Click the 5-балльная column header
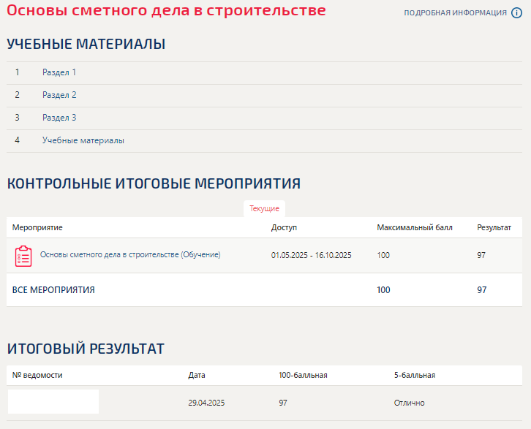The height and width of the screenshot is (429, 531). 415,375
